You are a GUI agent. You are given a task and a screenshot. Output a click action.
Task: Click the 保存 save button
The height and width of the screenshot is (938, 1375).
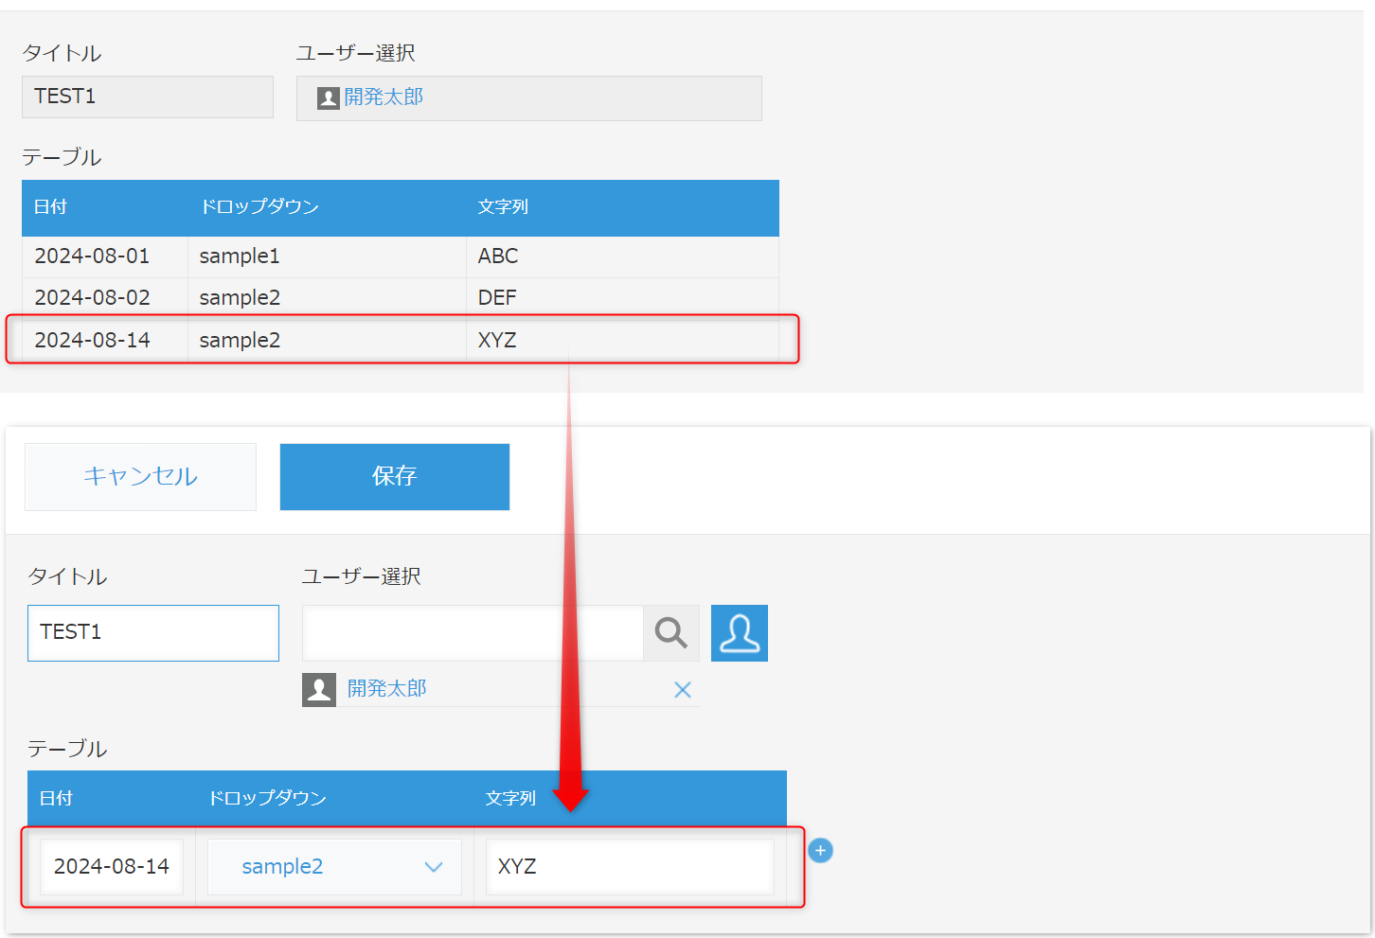(395, 477)
